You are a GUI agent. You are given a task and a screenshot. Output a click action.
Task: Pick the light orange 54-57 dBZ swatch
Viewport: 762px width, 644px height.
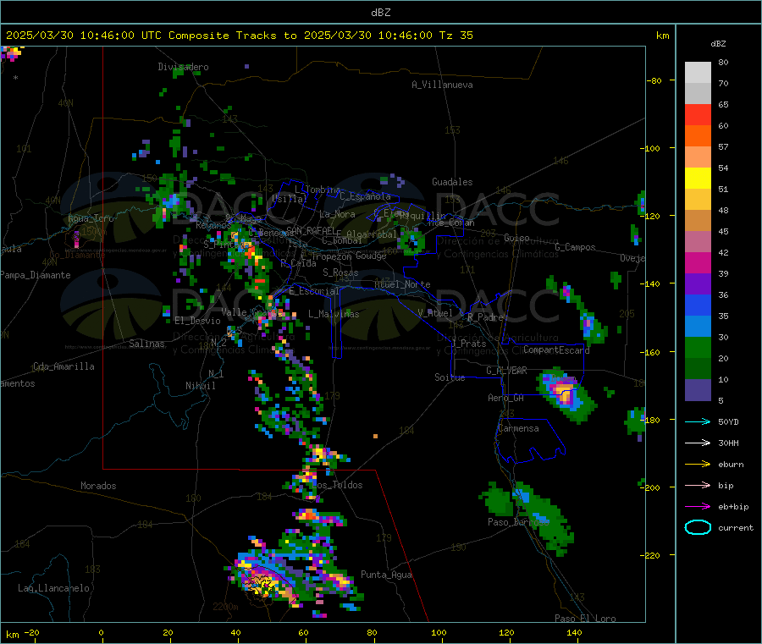698,157
